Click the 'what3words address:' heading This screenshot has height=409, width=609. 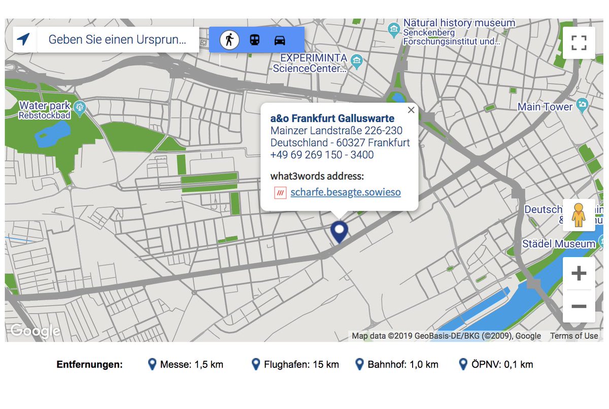317,176
